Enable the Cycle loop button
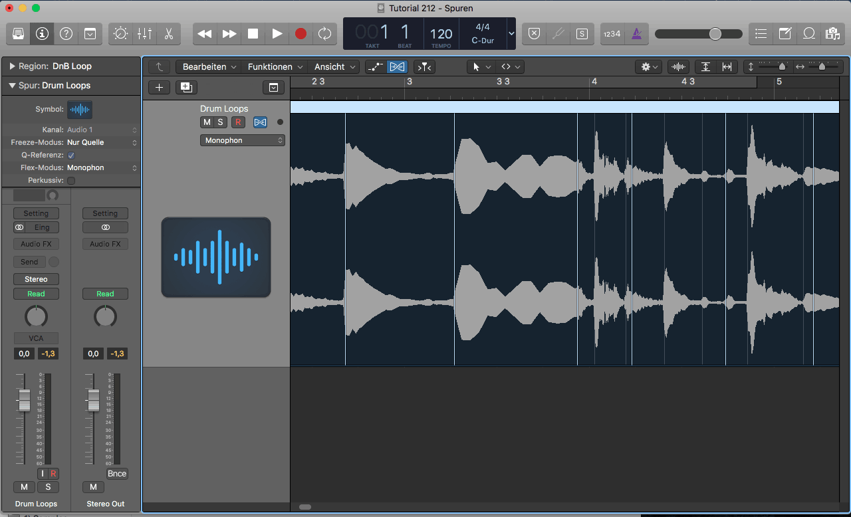Screen dimensions: 851x517 pos(324,34)
